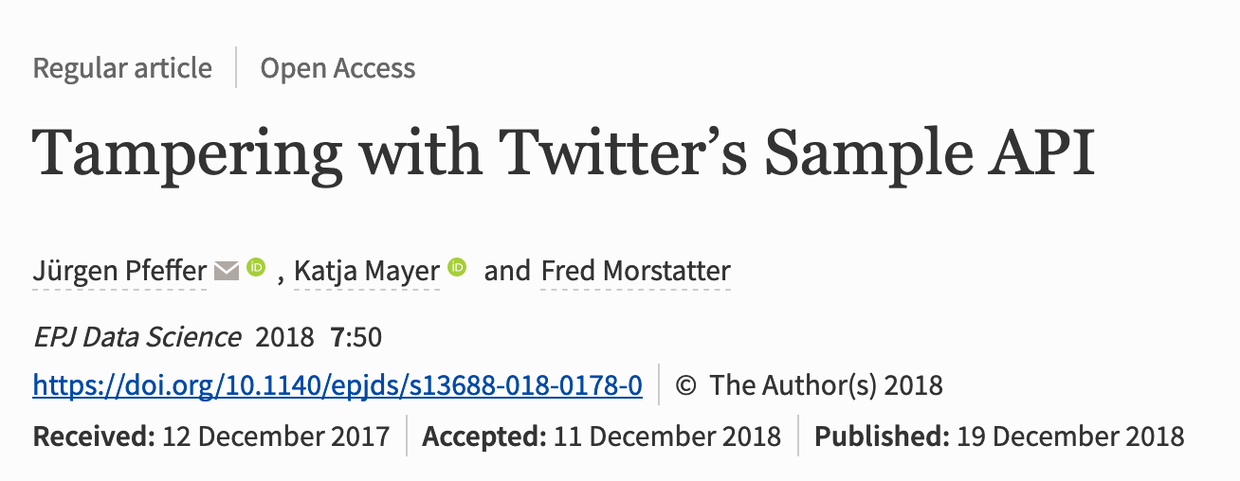This screenshot has height=481, width=1240.
Task: Click the email envelope icon beside Jürgen Pfeffer
Action: [x=227, y=272]
